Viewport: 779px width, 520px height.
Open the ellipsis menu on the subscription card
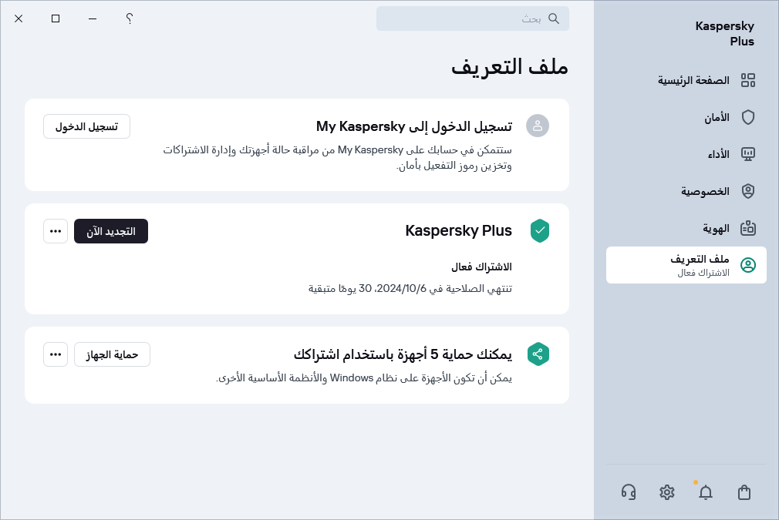[x=56, y=231]
